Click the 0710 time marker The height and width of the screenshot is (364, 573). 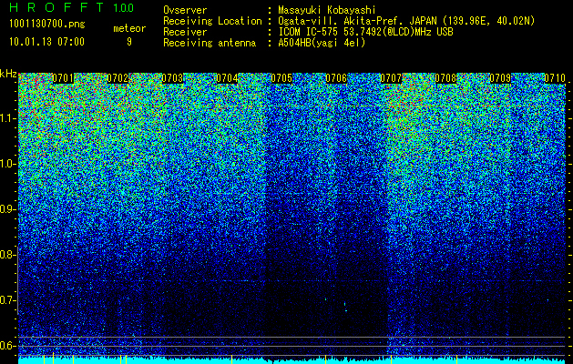pos(555,78)
